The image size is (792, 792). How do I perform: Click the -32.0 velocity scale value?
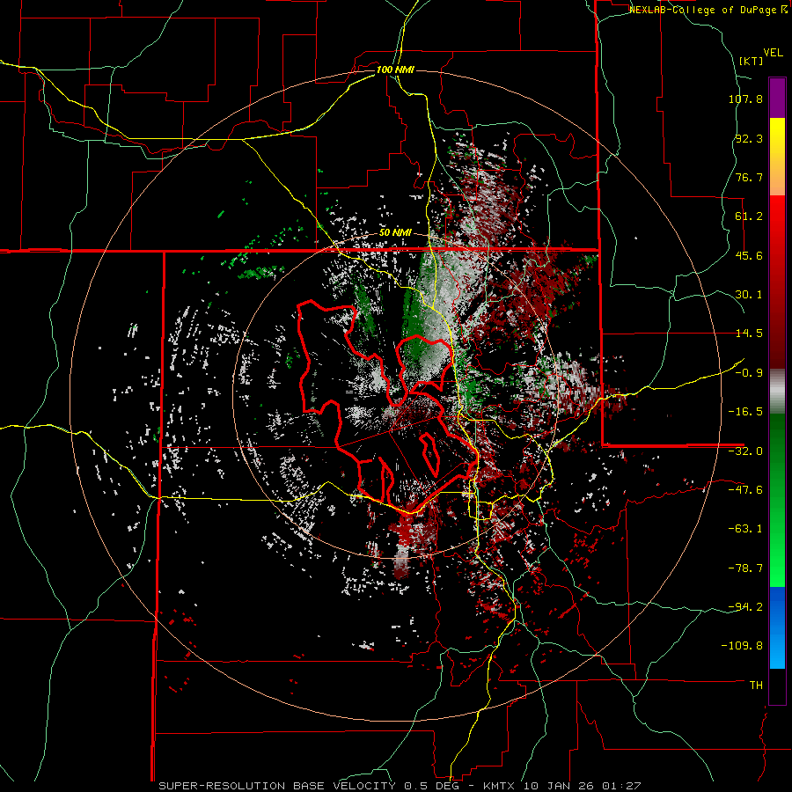(745, 451)
